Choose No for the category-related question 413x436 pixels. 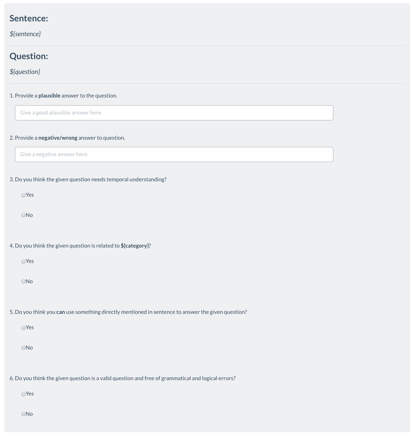click(x=23, y=282)
